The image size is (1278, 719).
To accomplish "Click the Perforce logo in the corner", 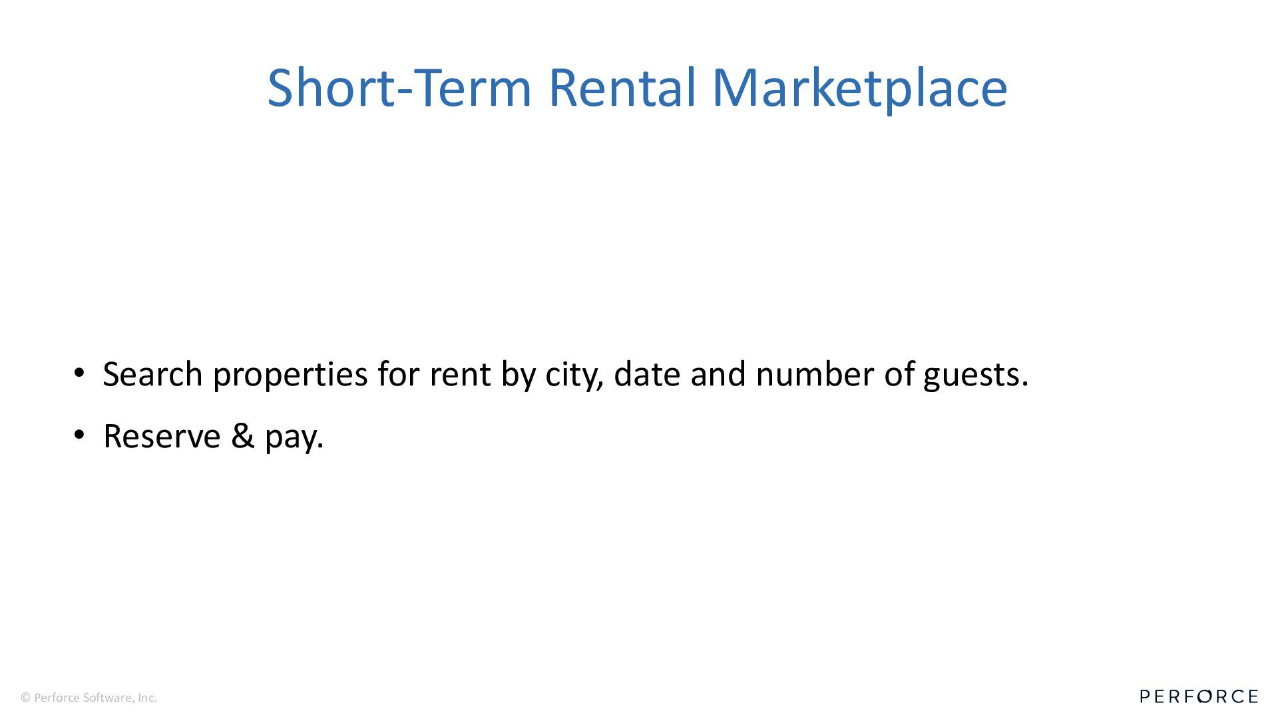I will click(x=1198, y=696).
